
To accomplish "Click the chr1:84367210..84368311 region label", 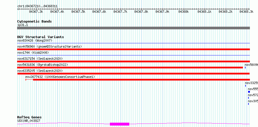I will coord(37,6).
